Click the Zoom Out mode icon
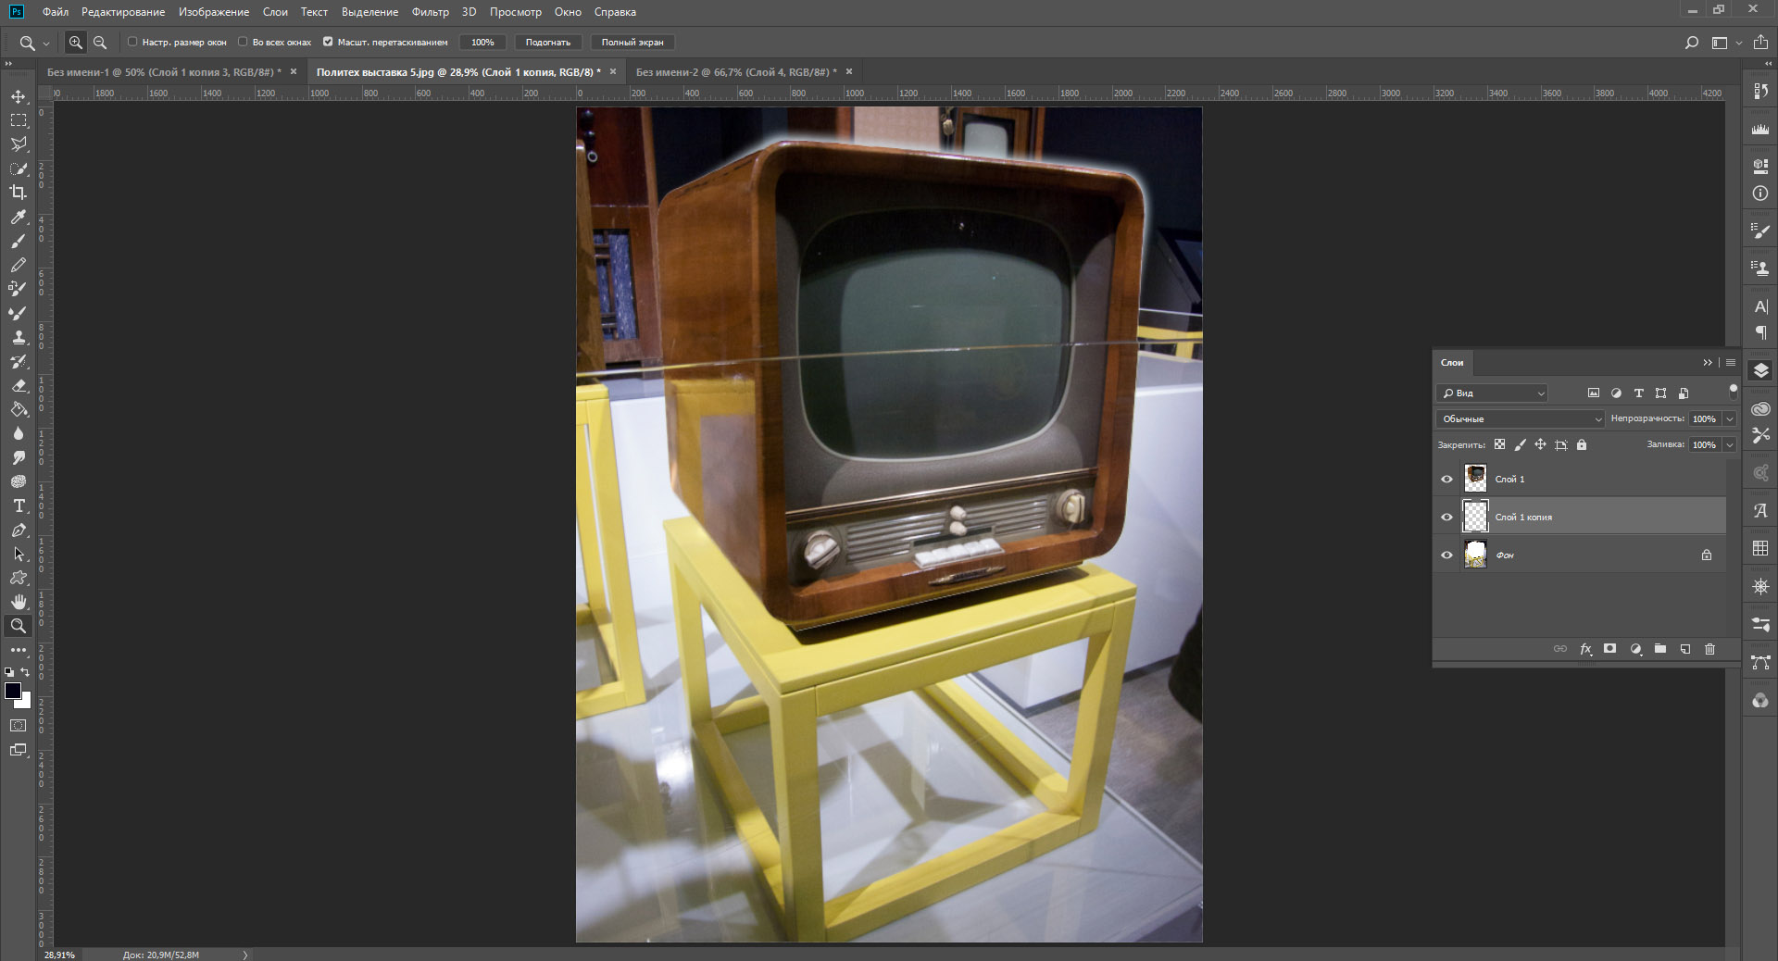The height and width of the screenshot is (961, 1778). (x=100, y=43)
